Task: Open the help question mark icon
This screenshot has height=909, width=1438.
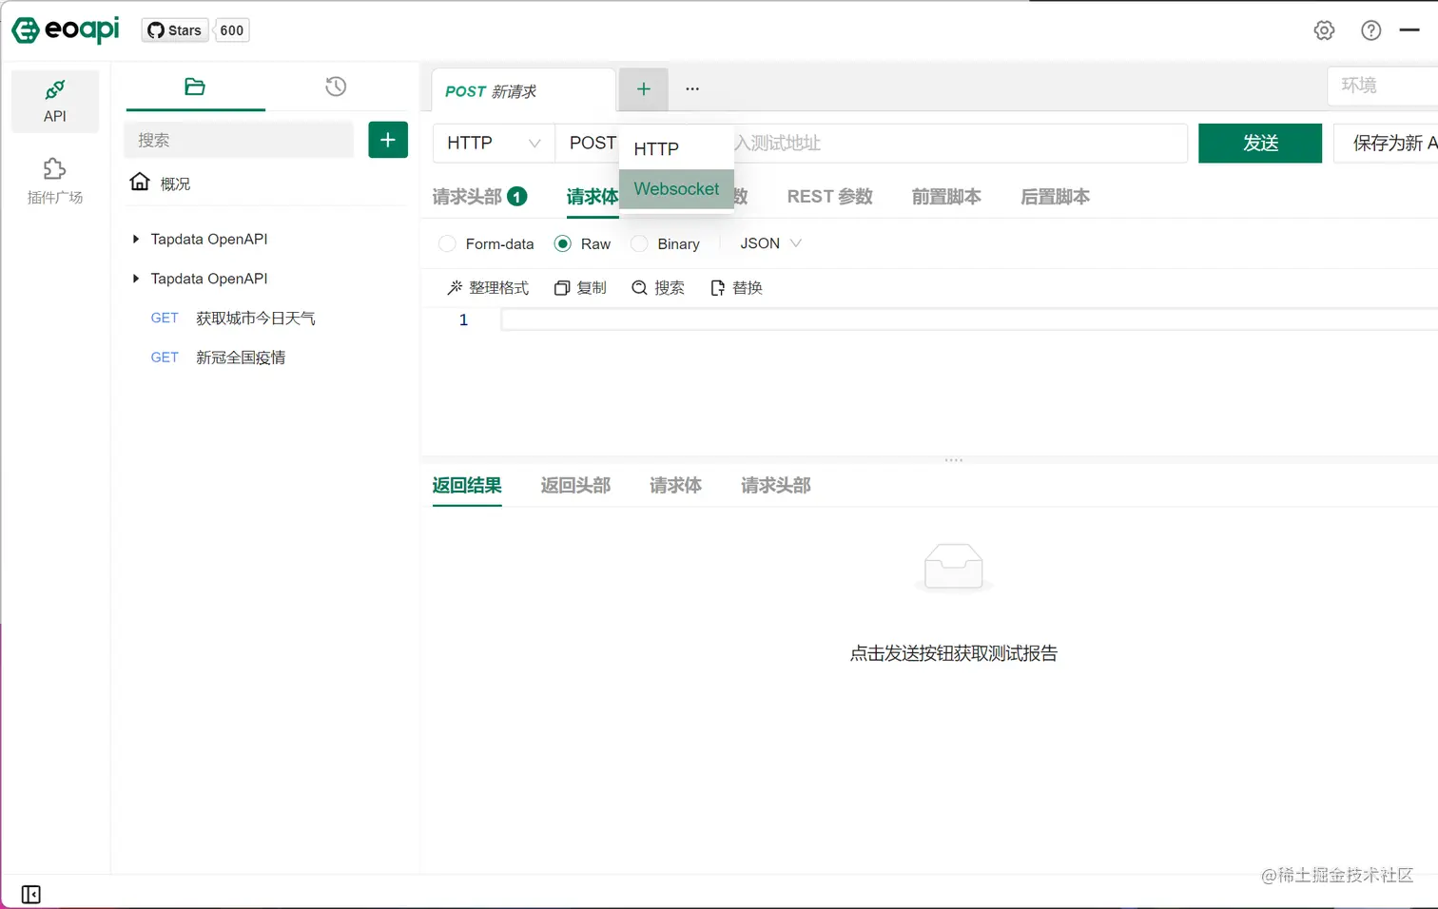Action: click(1370, 30)
